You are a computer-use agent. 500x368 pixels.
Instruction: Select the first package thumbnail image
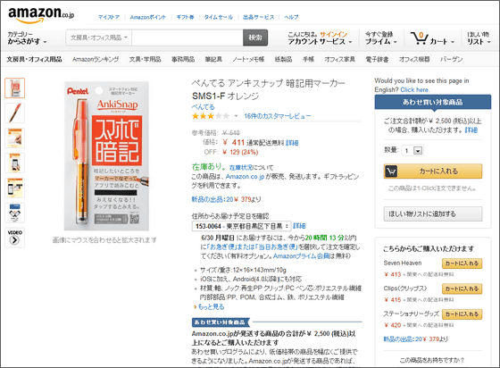coord(14,88)
